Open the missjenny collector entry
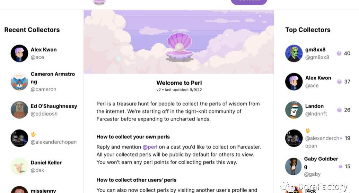This screenshot has height=193, width=359. pyautogui.click(x=43, y=190)
